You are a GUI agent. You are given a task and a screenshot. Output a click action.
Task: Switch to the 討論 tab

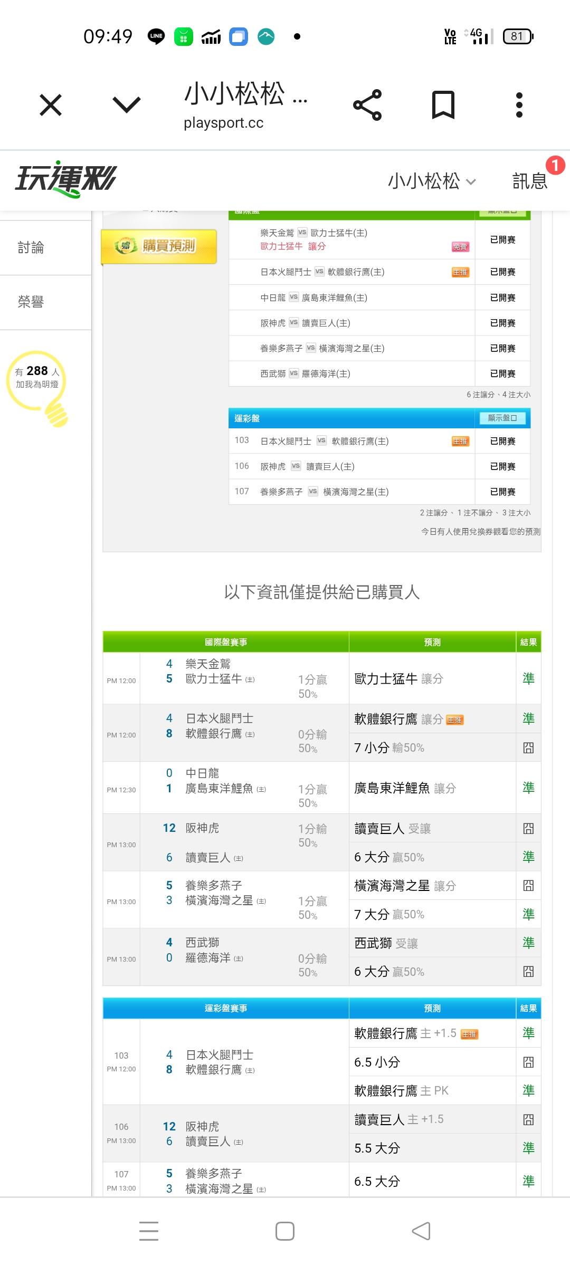point(31,247)
